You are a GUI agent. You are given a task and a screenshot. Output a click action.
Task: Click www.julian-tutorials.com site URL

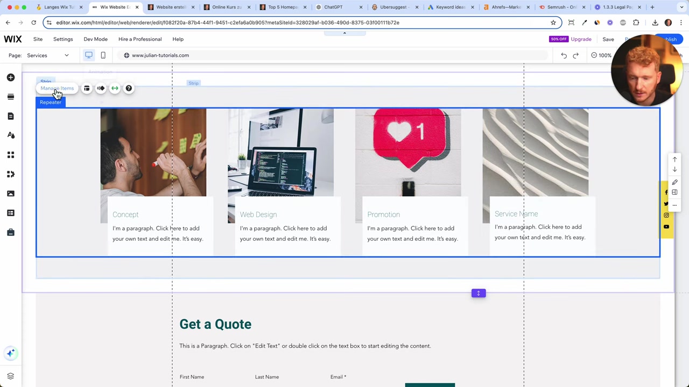[160, 55]
